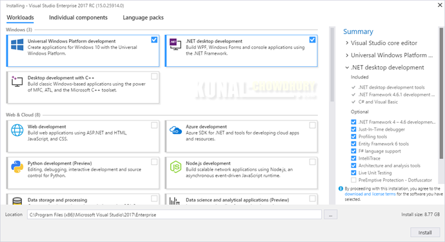Click 'C# and Visual Basic' included item
This screenshot has height=242, width=445.
pyautogui.click(x=378, y=102)
